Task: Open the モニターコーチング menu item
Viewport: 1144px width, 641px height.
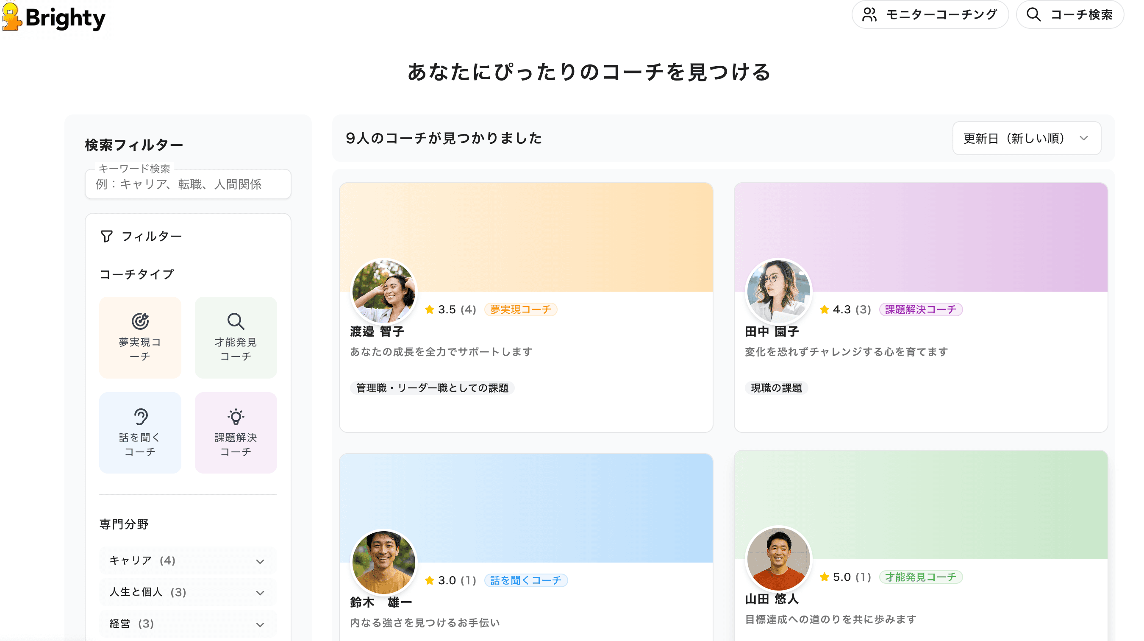Action: 930,15
